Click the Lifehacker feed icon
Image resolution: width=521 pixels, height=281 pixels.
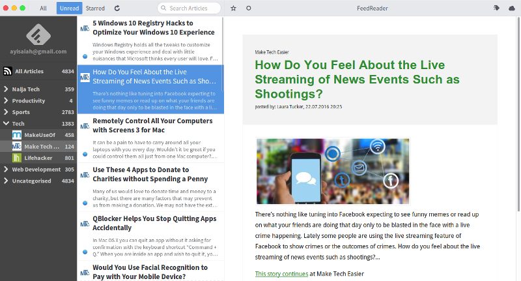[x=17, y=158]
